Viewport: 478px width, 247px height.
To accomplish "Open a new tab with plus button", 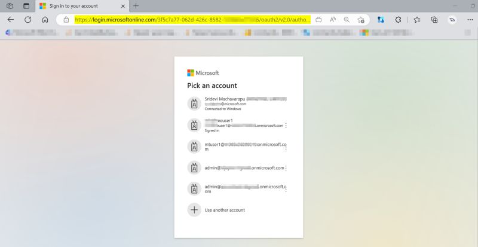I will [136, 6].
